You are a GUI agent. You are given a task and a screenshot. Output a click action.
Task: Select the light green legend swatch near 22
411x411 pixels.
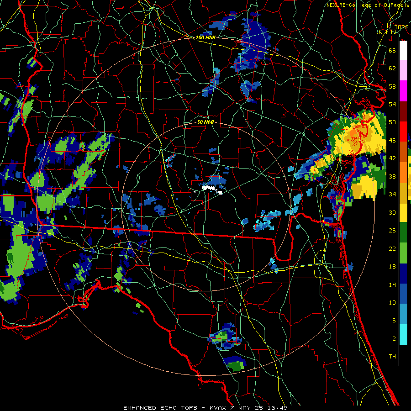403,253
